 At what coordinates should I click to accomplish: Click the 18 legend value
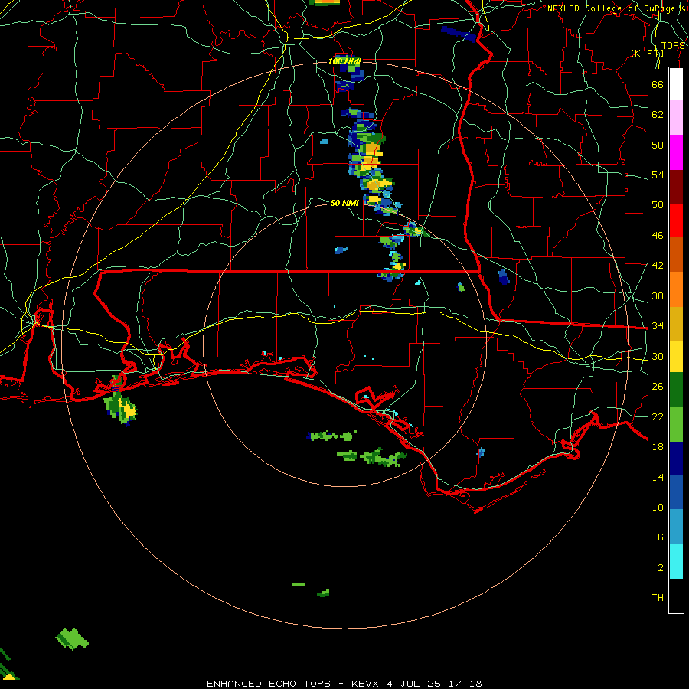tap(658, 447)
